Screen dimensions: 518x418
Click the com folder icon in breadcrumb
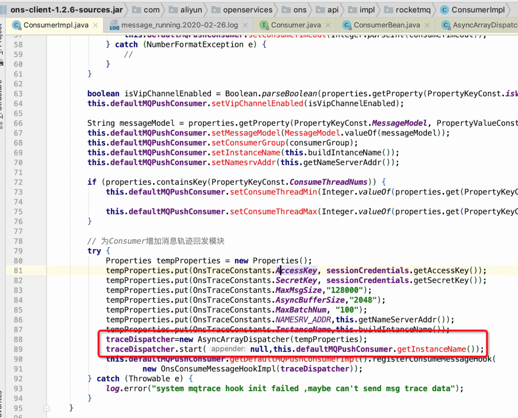click(136, 10)
